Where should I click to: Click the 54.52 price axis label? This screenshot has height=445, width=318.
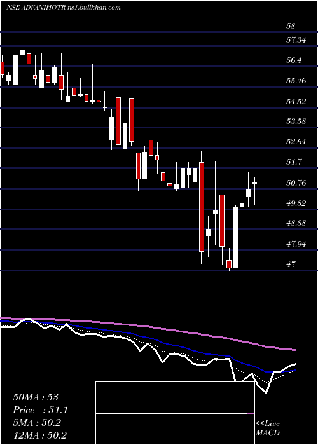[296, 101]
